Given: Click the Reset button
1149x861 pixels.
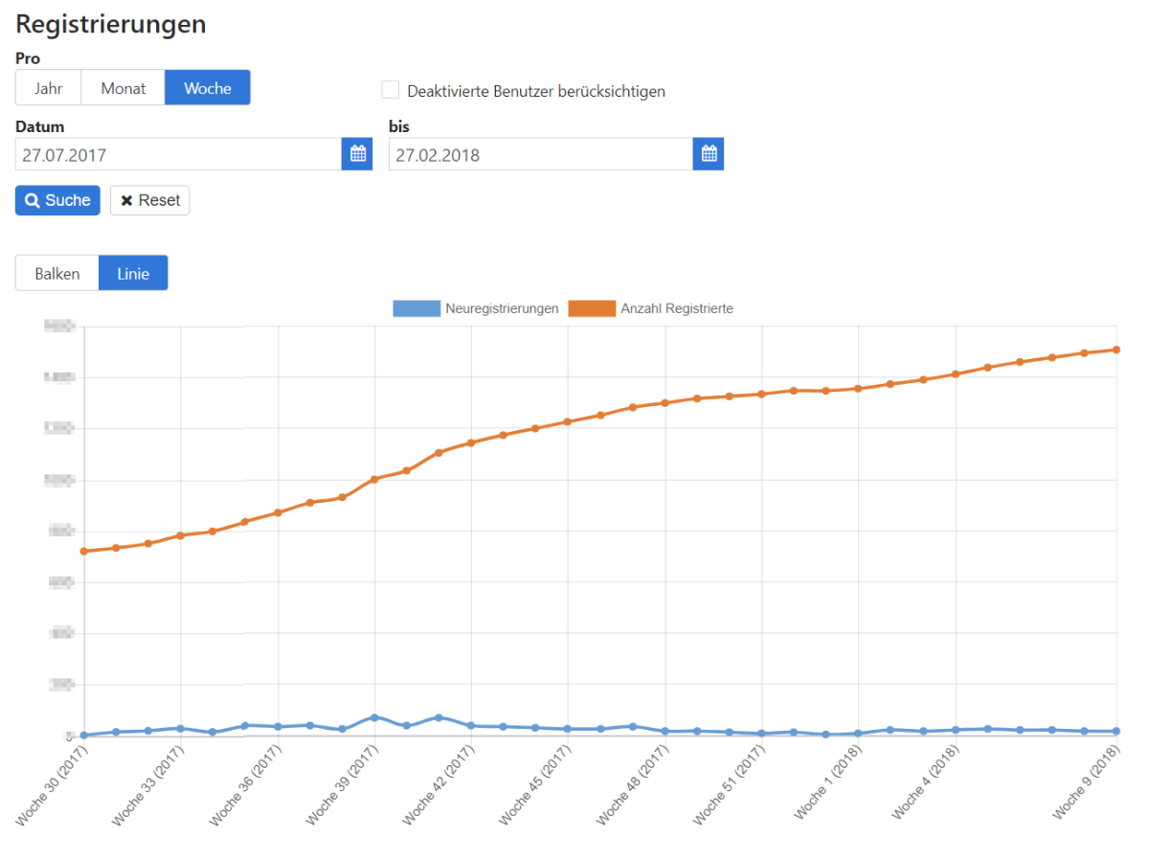Looking at the screenshot, I should pos(150,200).
